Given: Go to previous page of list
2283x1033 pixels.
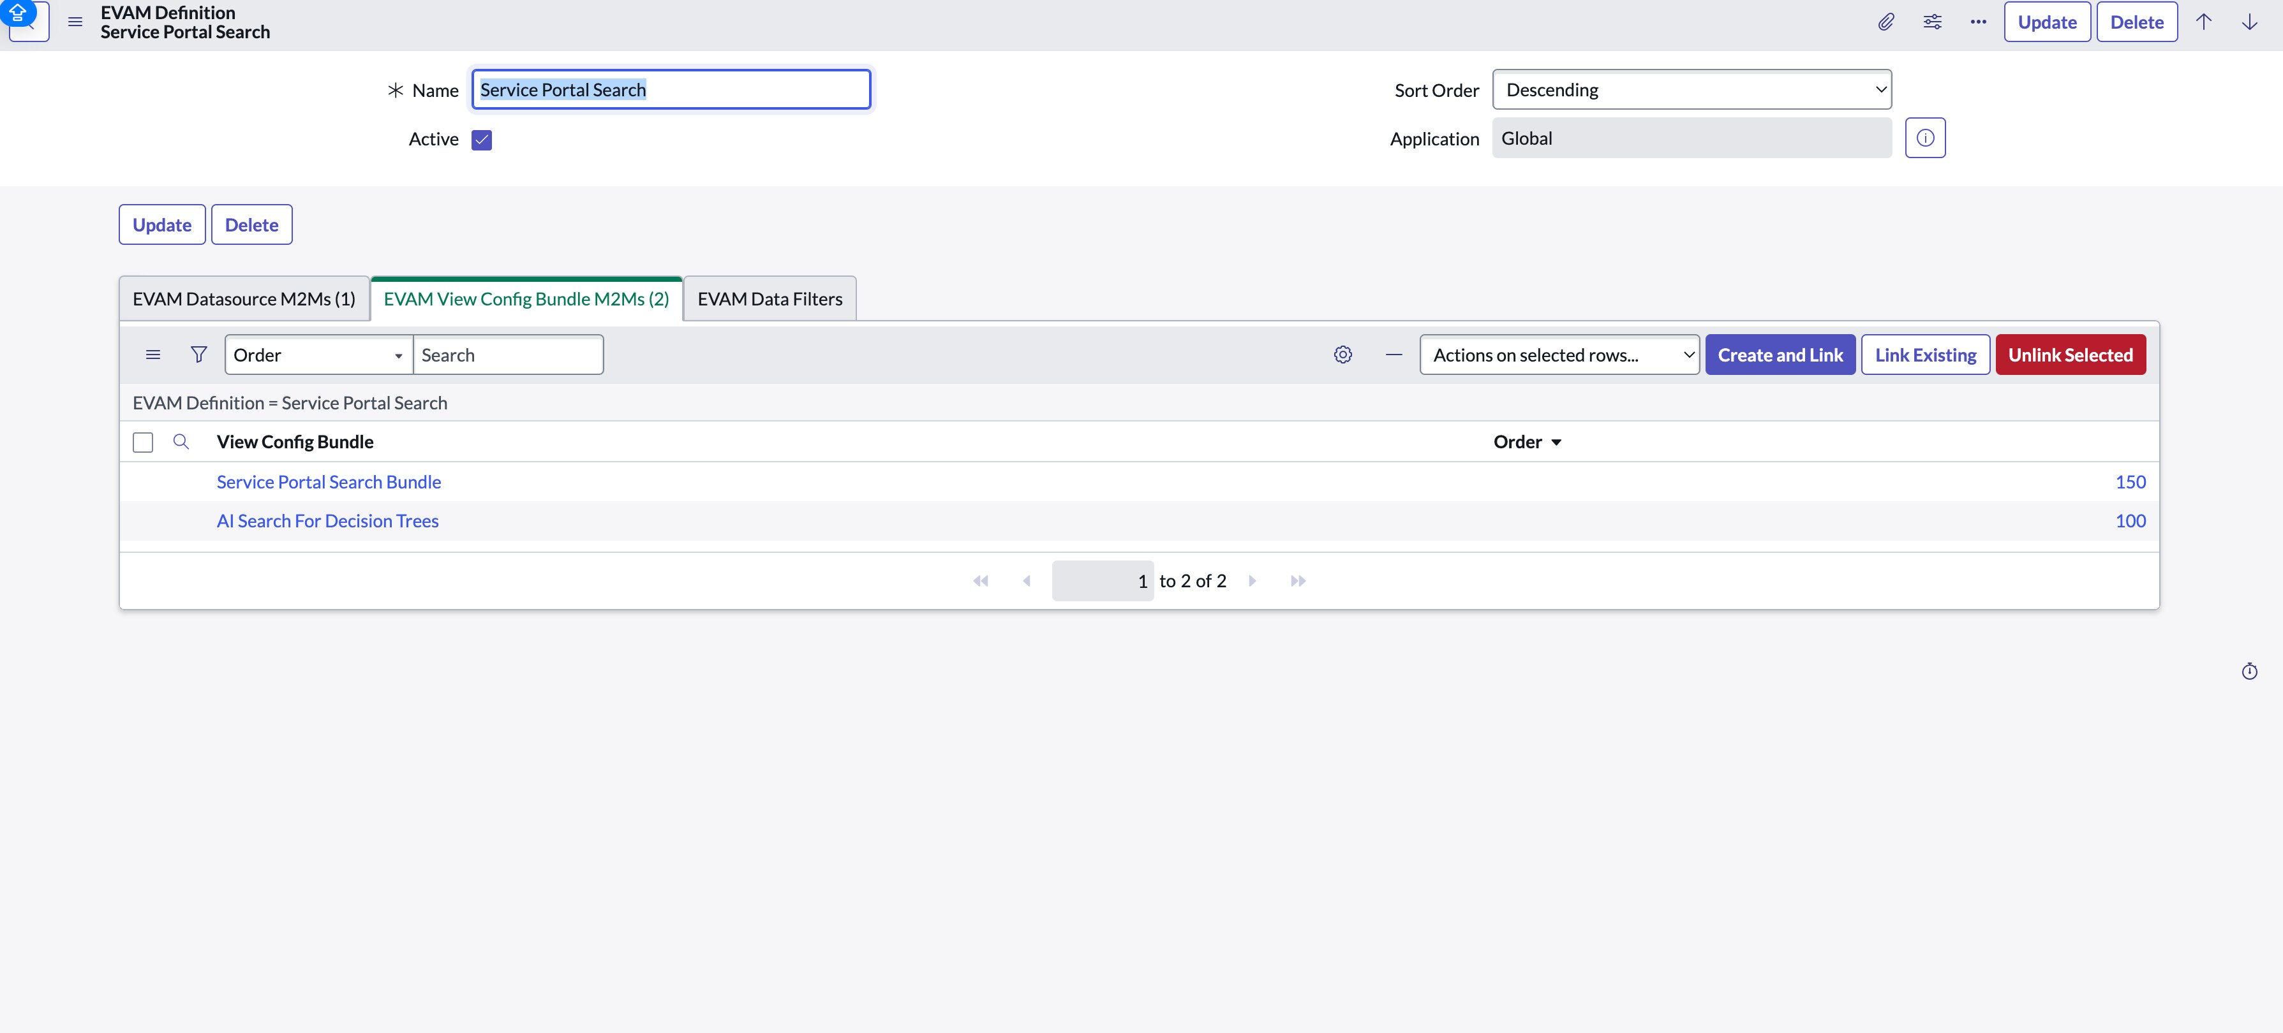Looking at the screenshot, I should [x=1026, y=581].
